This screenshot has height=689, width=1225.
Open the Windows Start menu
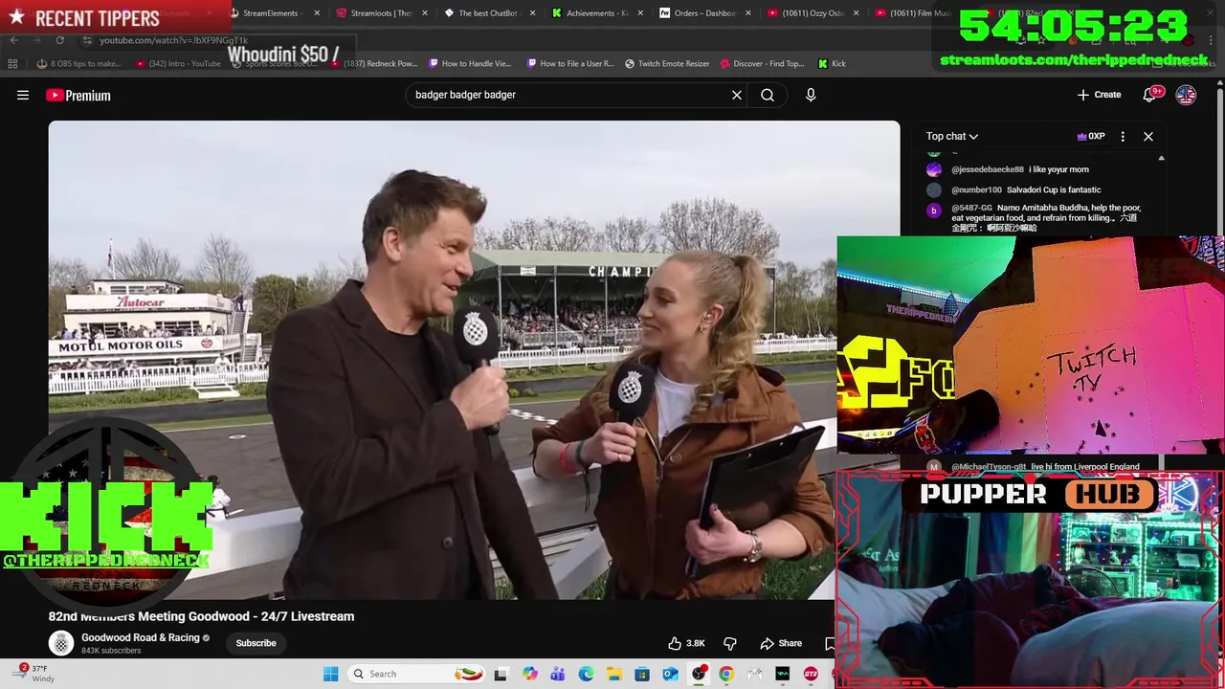tap(331, 674)
